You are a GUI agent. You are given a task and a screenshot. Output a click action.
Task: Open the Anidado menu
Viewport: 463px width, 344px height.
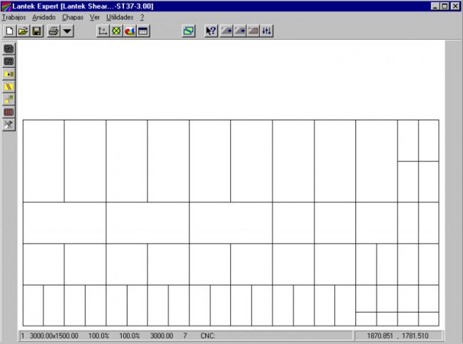[x=44, y=17]
